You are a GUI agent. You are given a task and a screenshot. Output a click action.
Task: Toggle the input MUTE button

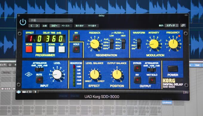tap(39, 79)
